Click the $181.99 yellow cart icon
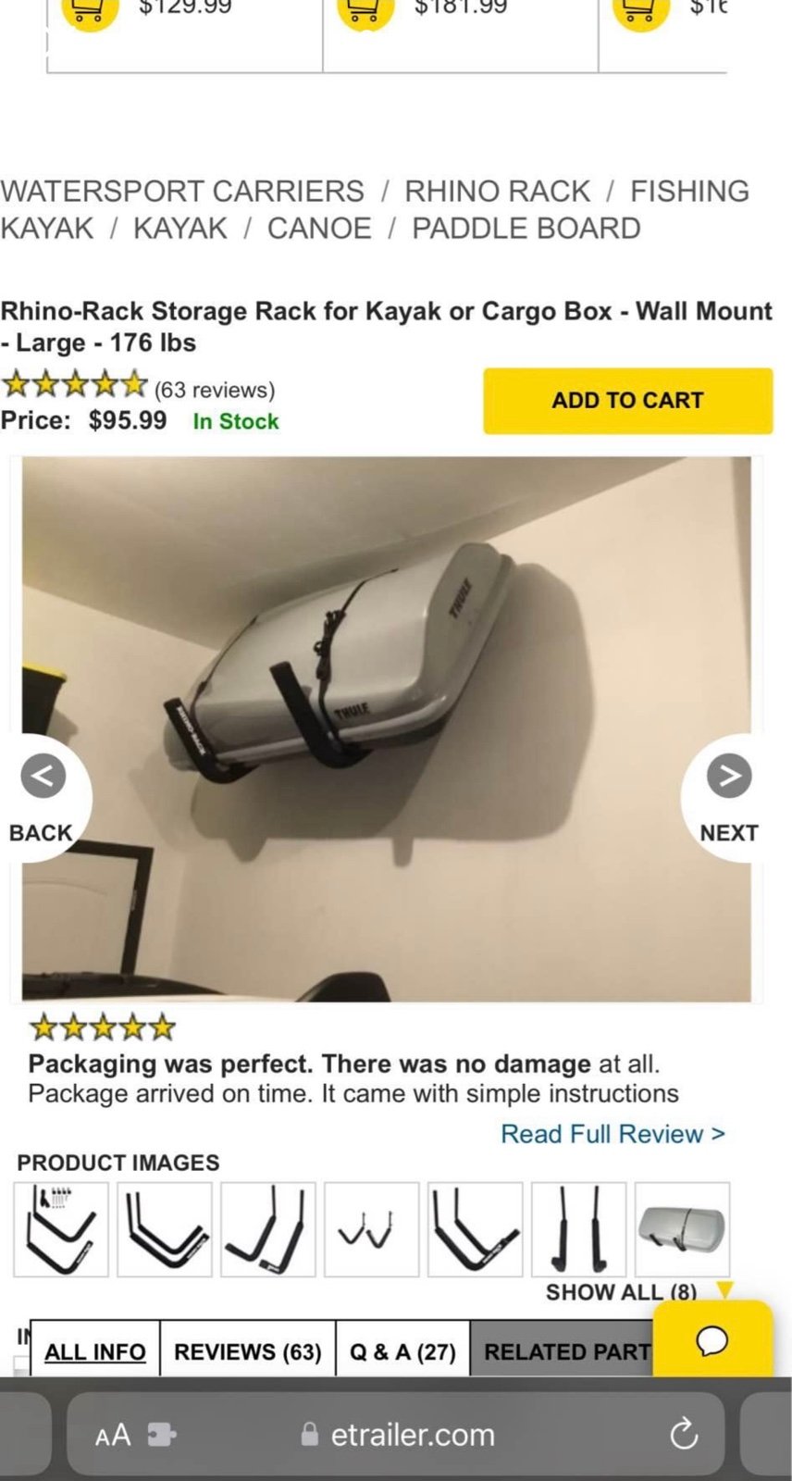 [x=366, y=11]
